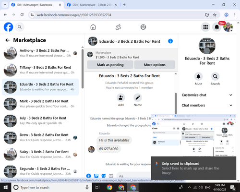Open first Chrome icon on taskbar
Screen dimensions: 240x192
pyautogui.click(x=109, y=187)
